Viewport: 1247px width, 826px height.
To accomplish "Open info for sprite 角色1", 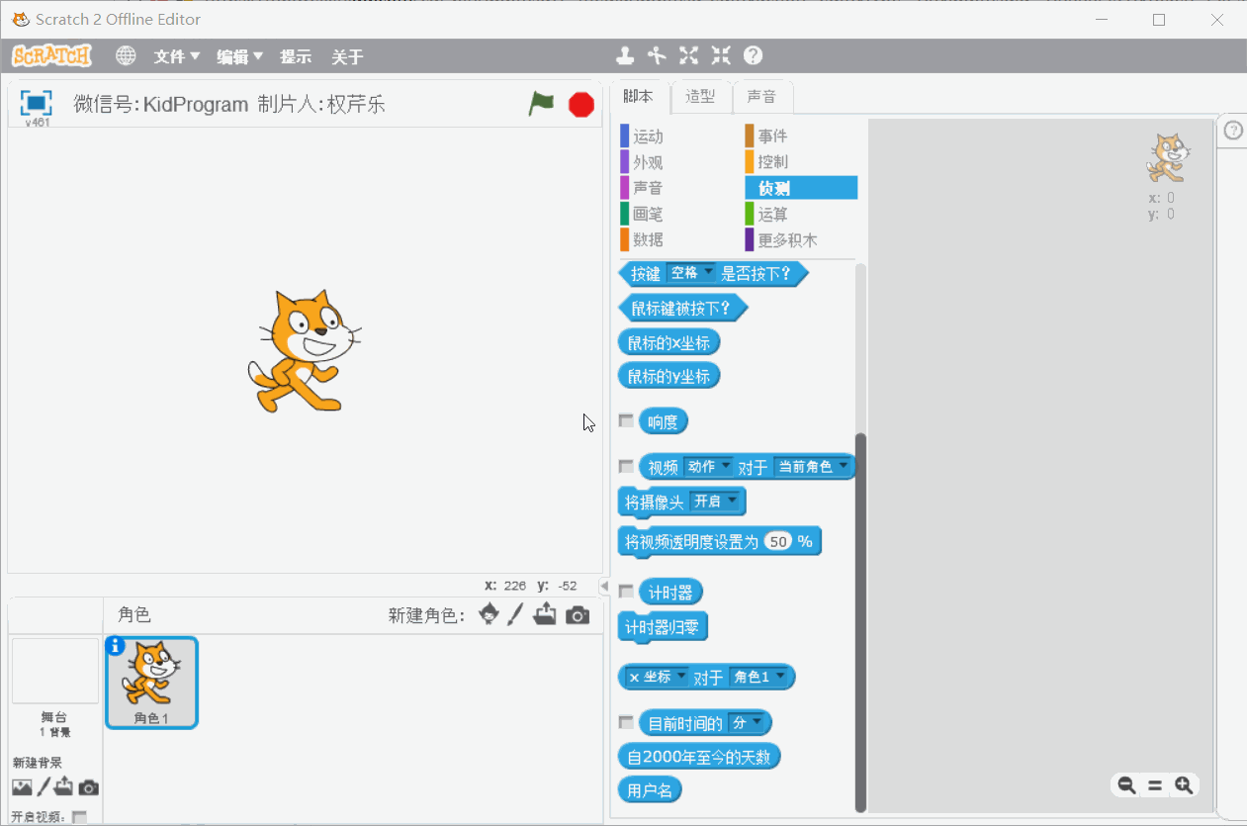I will click(x=115, y=646).
